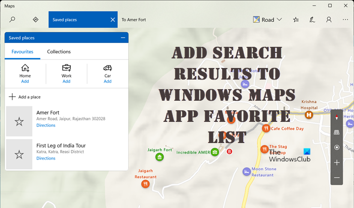
Task: Zoom out with the minus control
Action: click(337, 178)
